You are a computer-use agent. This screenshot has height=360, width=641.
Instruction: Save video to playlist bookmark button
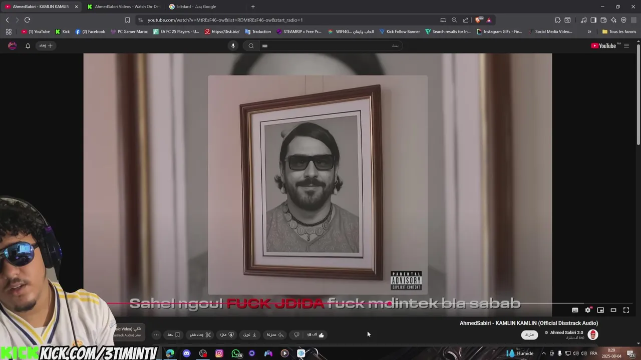174,335
